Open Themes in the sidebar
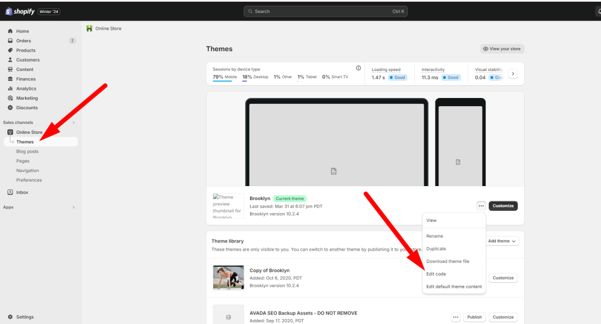This screenshot has height=324, width=601. click(41, 142)
